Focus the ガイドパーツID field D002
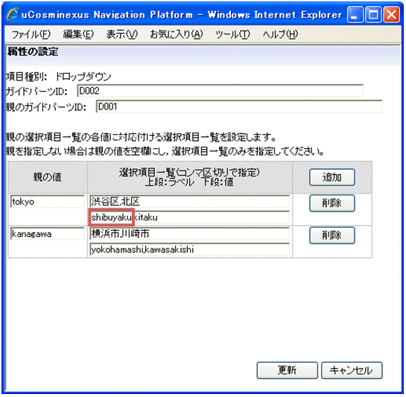The image size is (406, 397). point(220,91)
